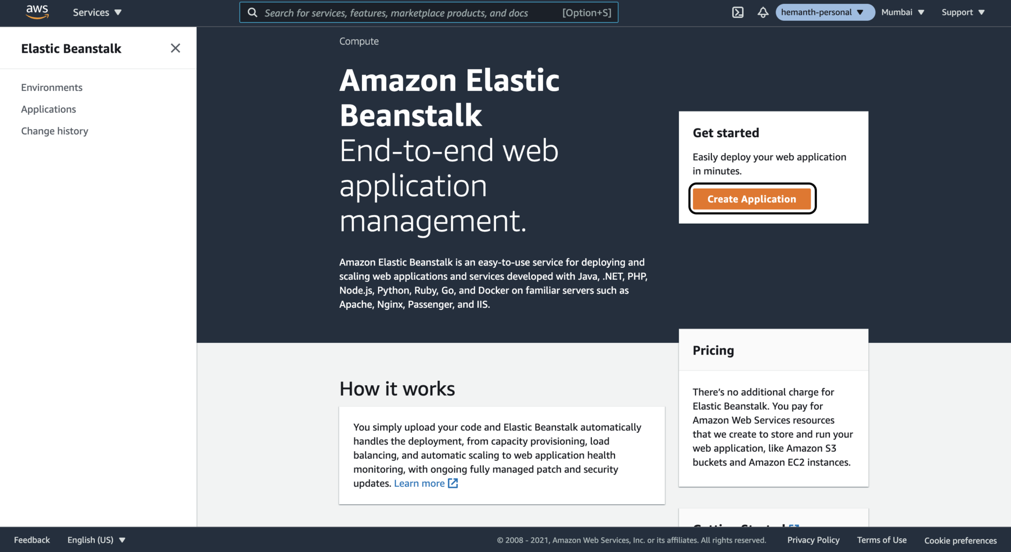View Change history in sidebar

coord(54,131)
